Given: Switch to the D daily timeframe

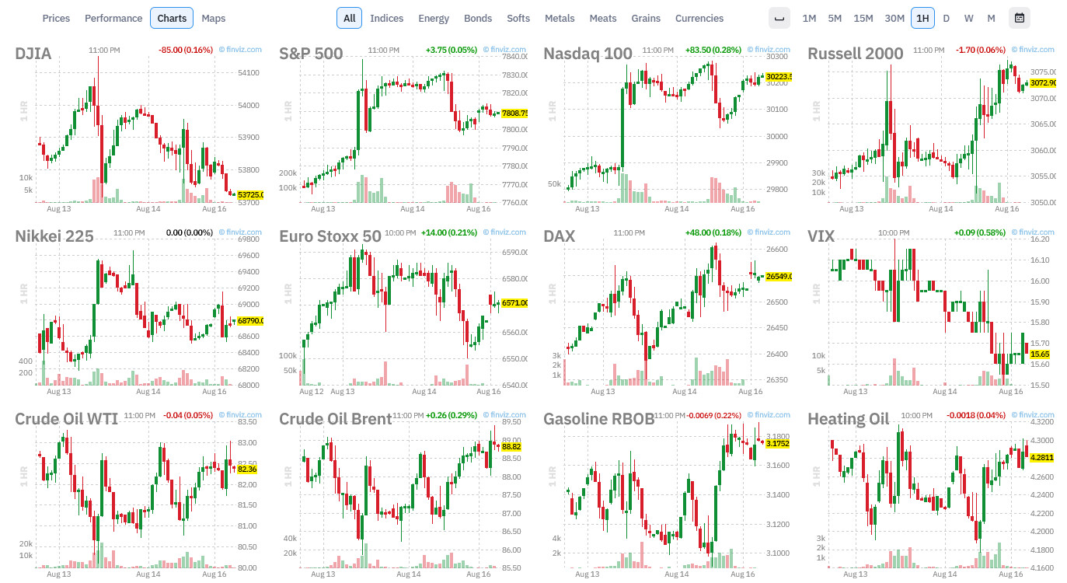Looking at the screenshot, I should [946, 18].
